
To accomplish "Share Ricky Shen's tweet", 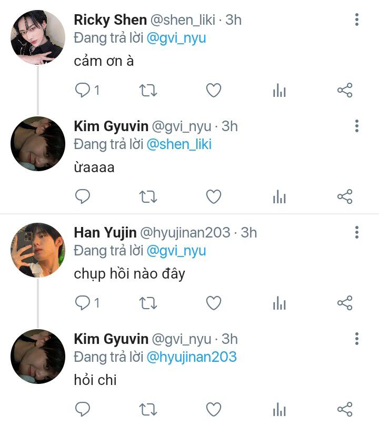I will [345, 91].
